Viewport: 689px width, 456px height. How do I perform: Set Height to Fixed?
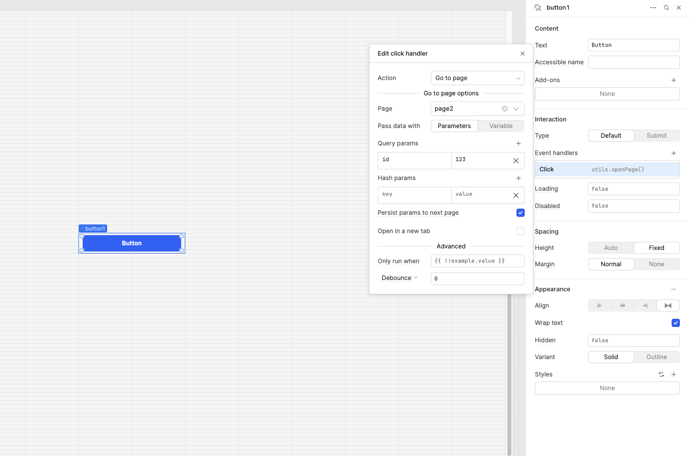[657, 248]
